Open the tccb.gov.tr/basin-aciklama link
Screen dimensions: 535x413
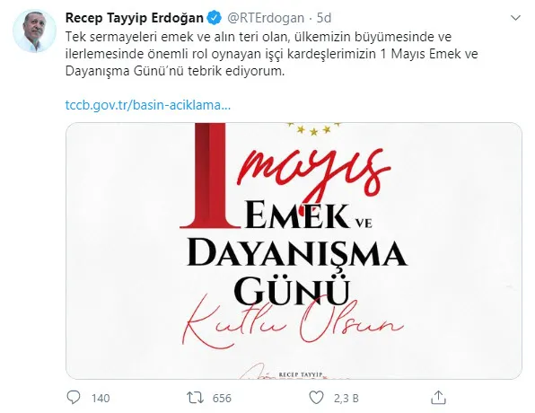pyautogui.click(x=148, y=105)
